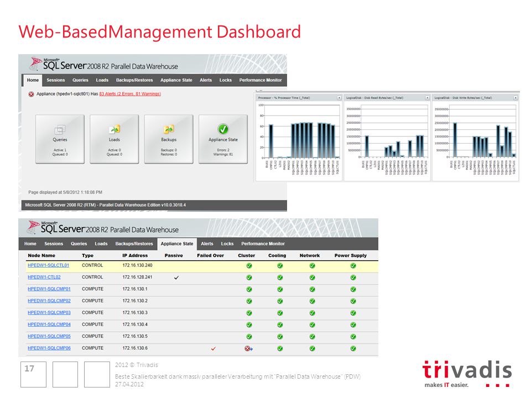Click Network status icon for HPEDW1-SQLCTL01
The width and height of the screenshot is (531, 398).
(312, 266)
